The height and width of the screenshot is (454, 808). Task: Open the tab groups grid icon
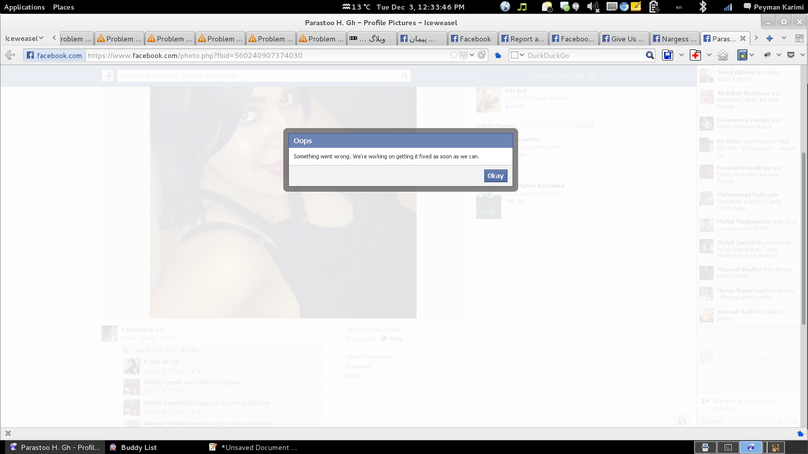(799, 38)
